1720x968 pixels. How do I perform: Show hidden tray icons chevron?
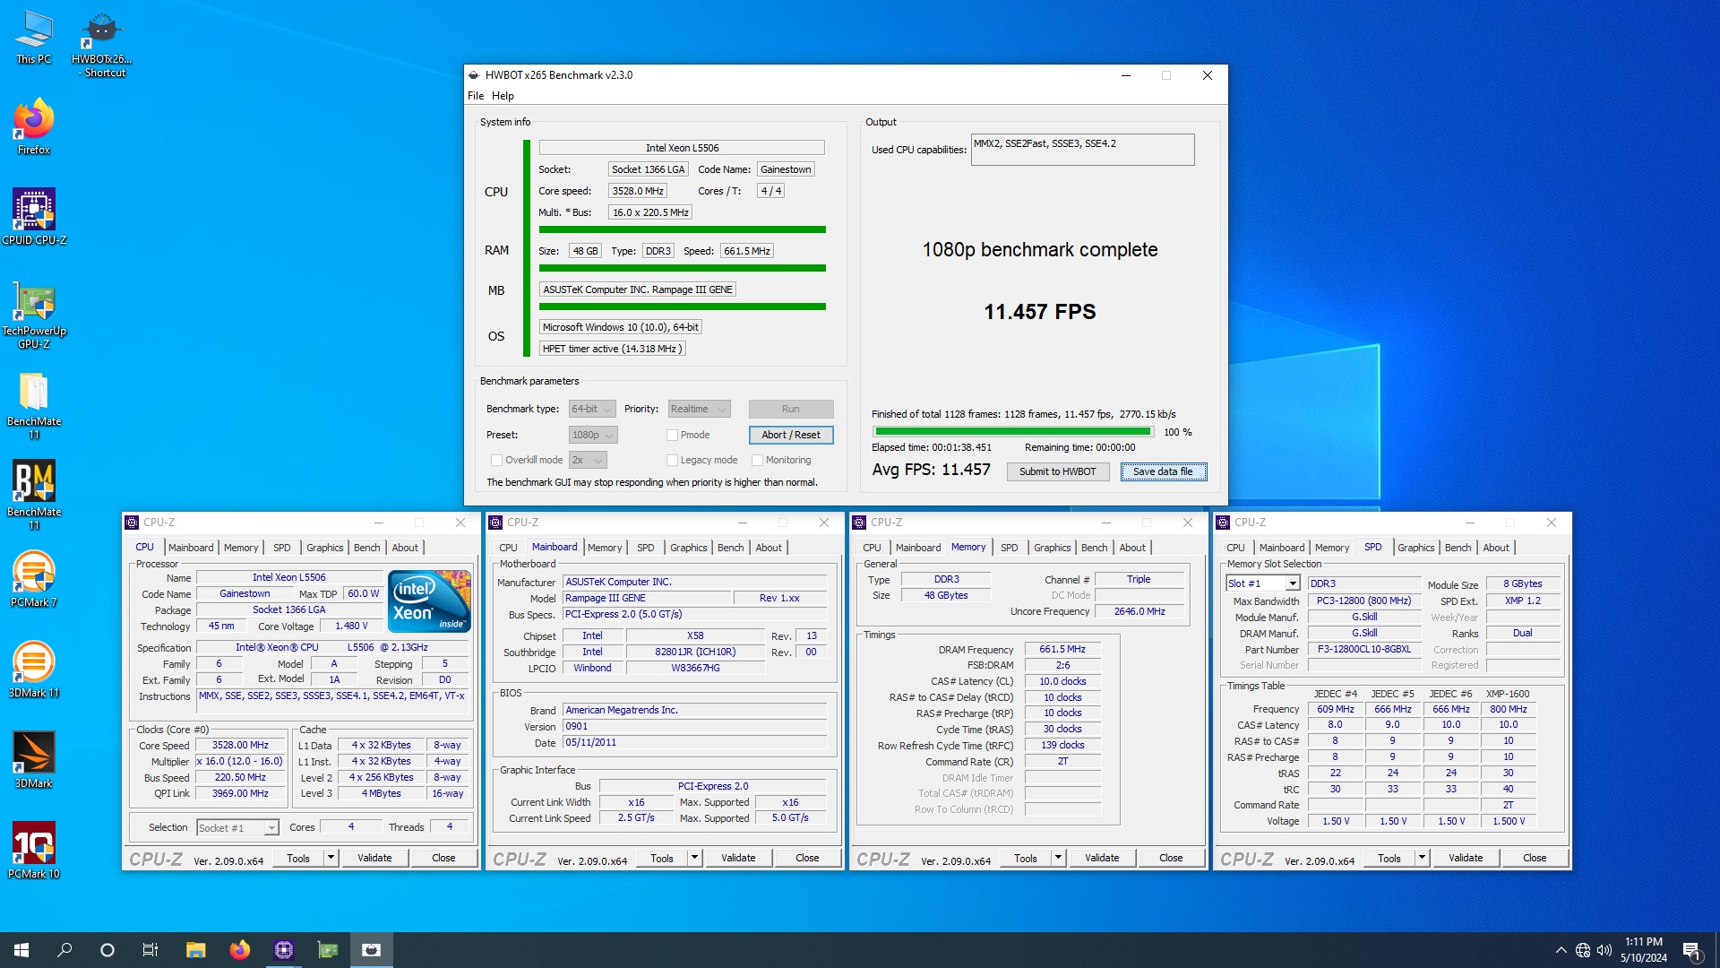click(1561, 950)
